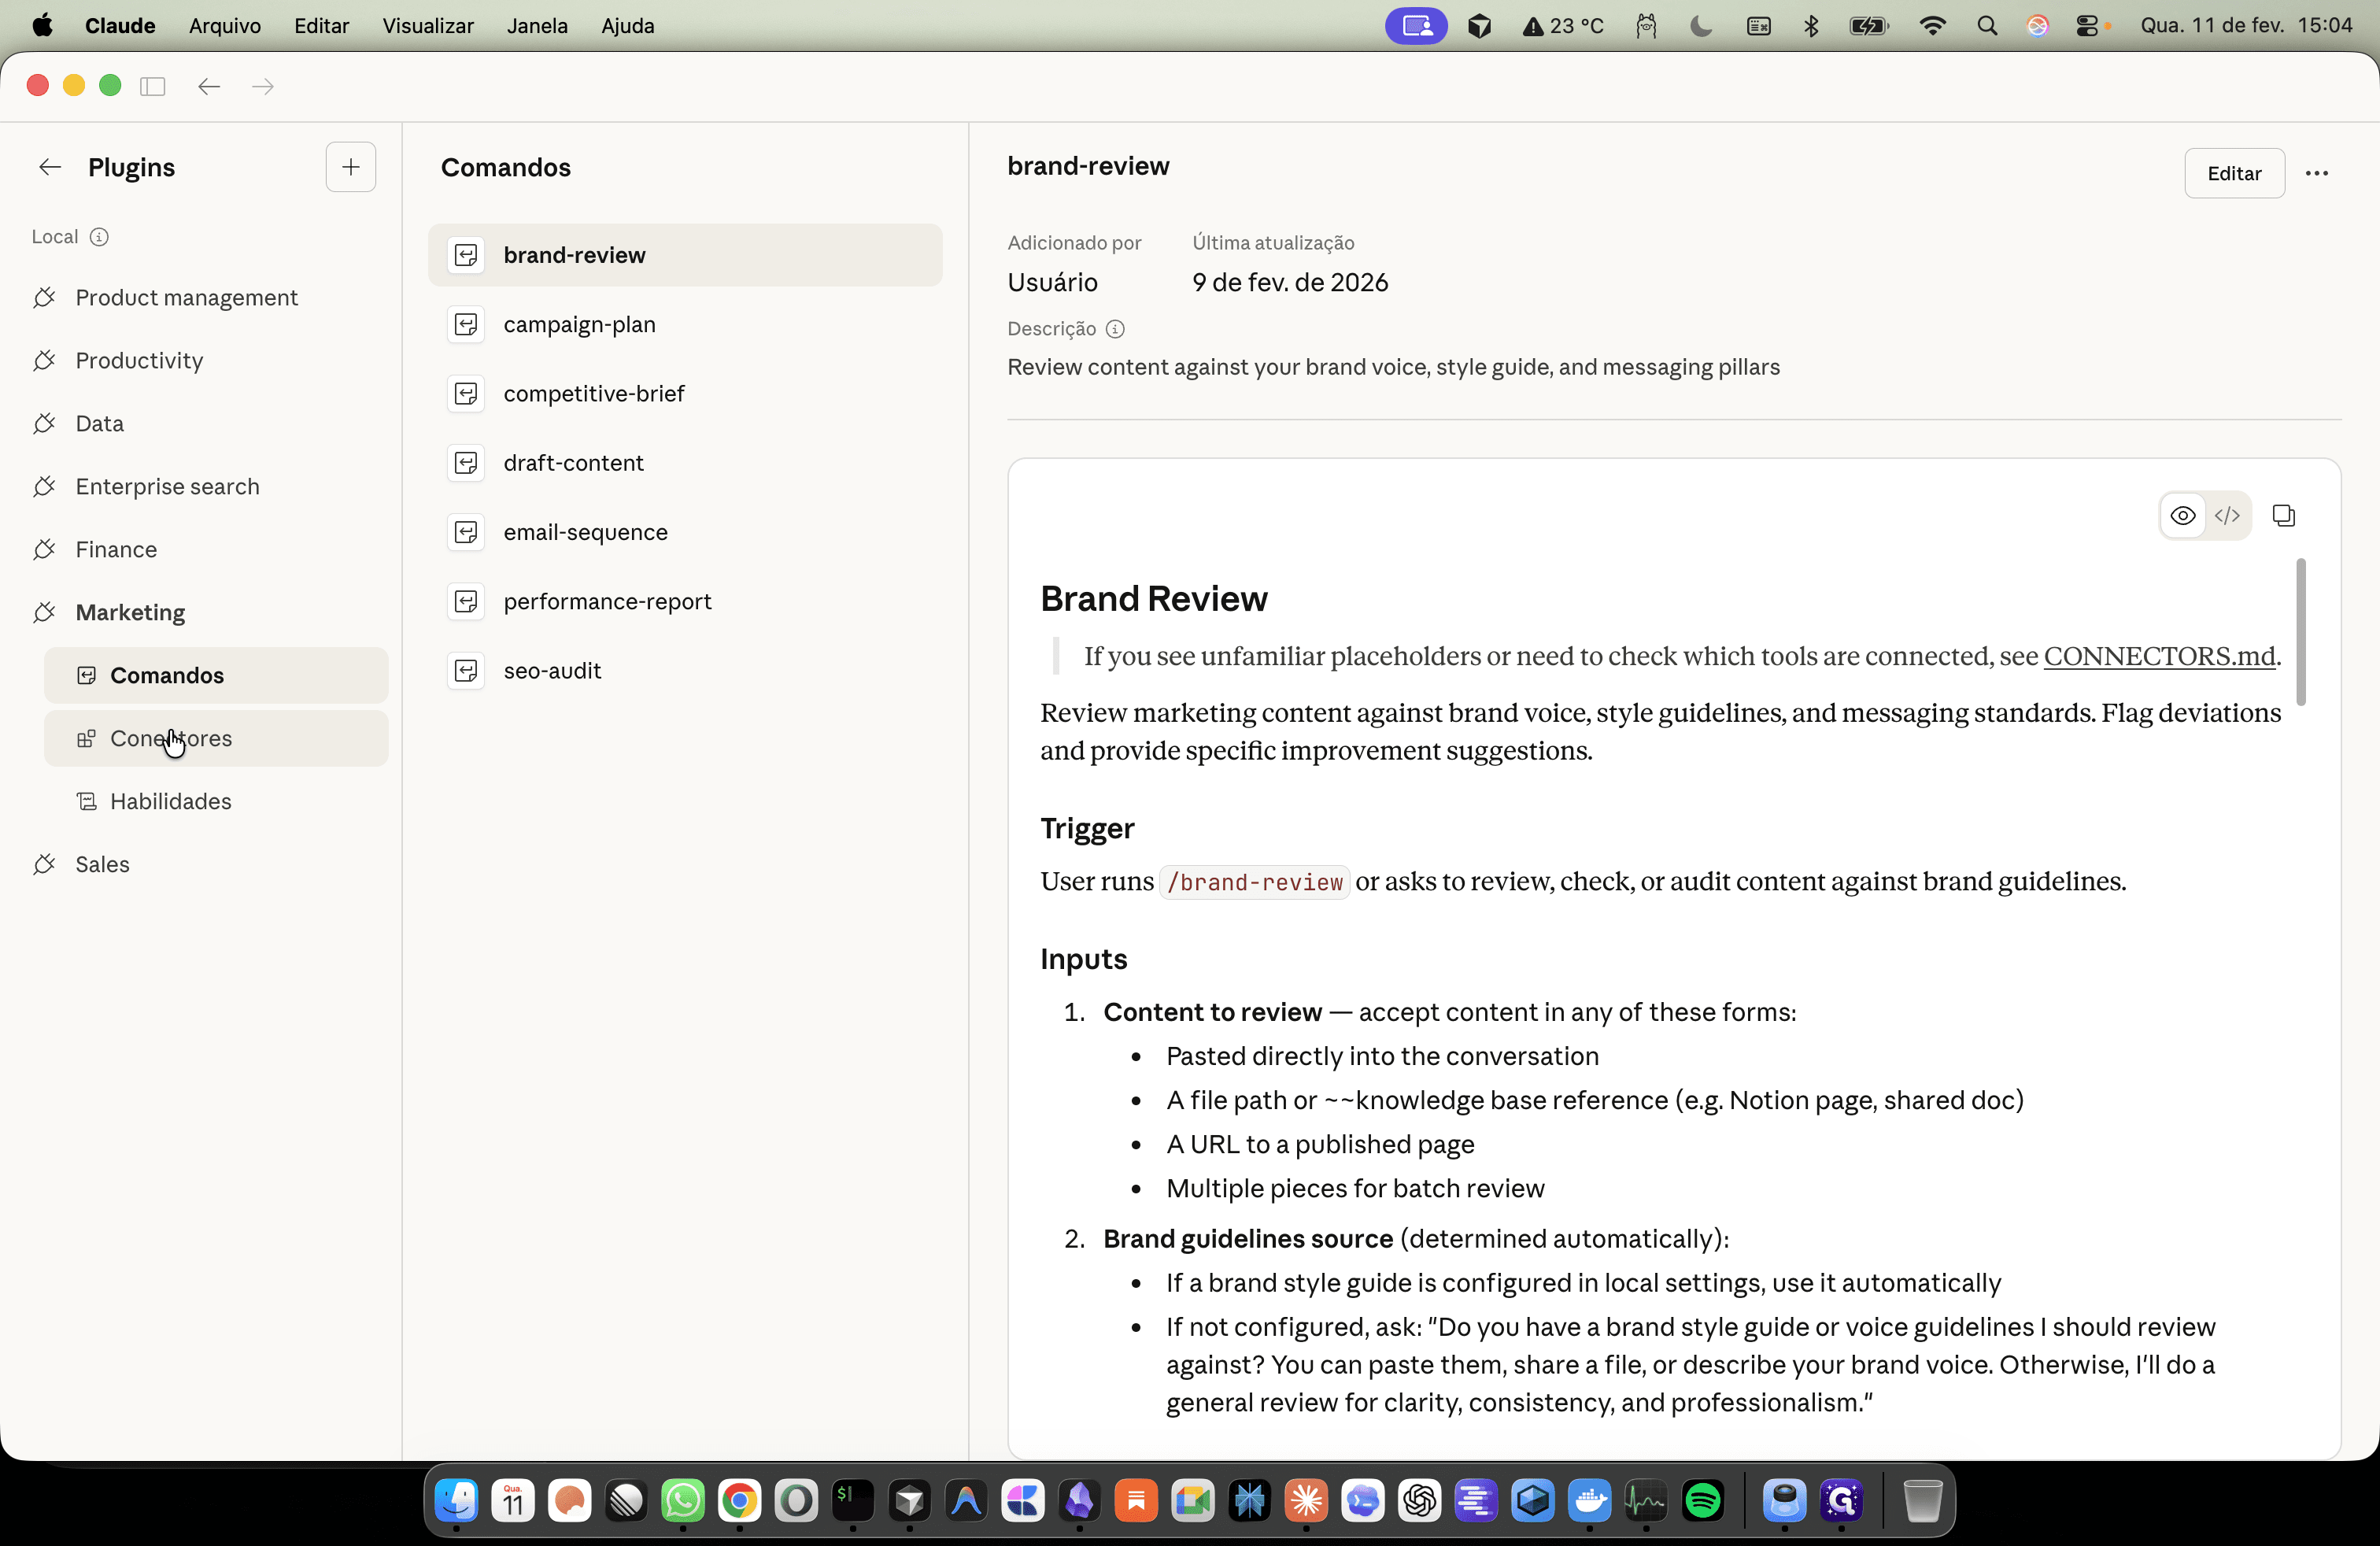This screenshot has width=2380, height=1546.
Task: Select the seo-audit command
Action: 685,671
